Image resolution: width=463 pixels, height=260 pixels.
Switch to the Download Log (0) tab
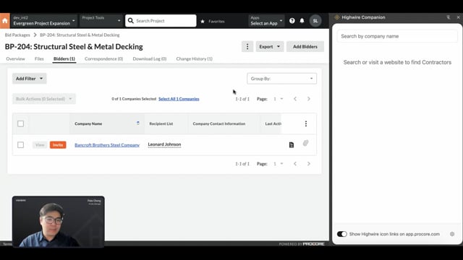tap(150, 58)
